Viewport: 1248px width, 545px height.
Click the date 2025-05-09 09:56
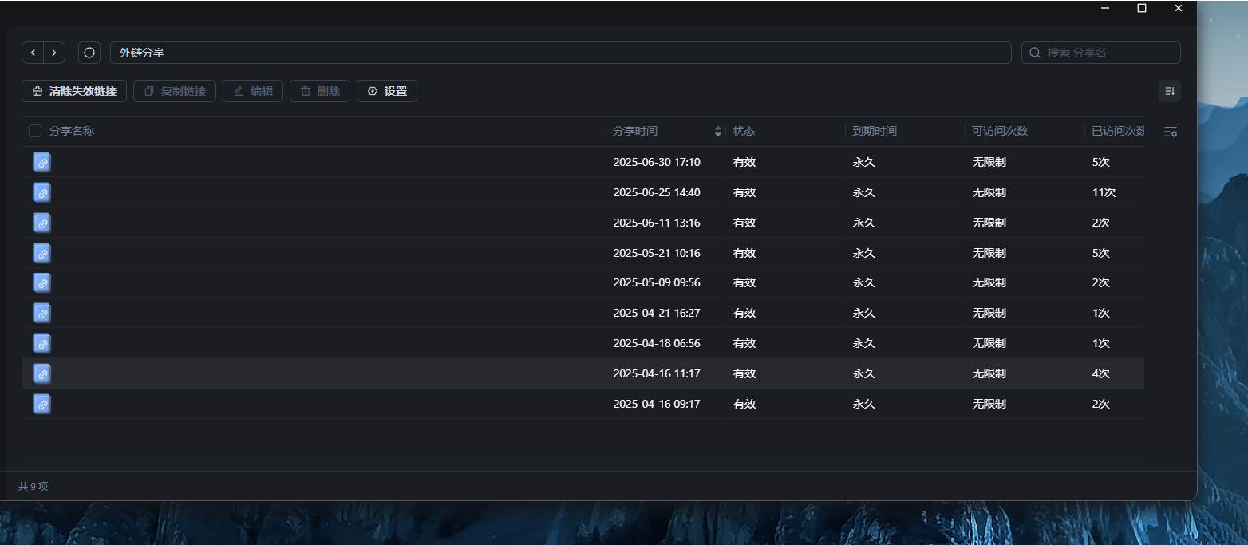coord(657,282)
